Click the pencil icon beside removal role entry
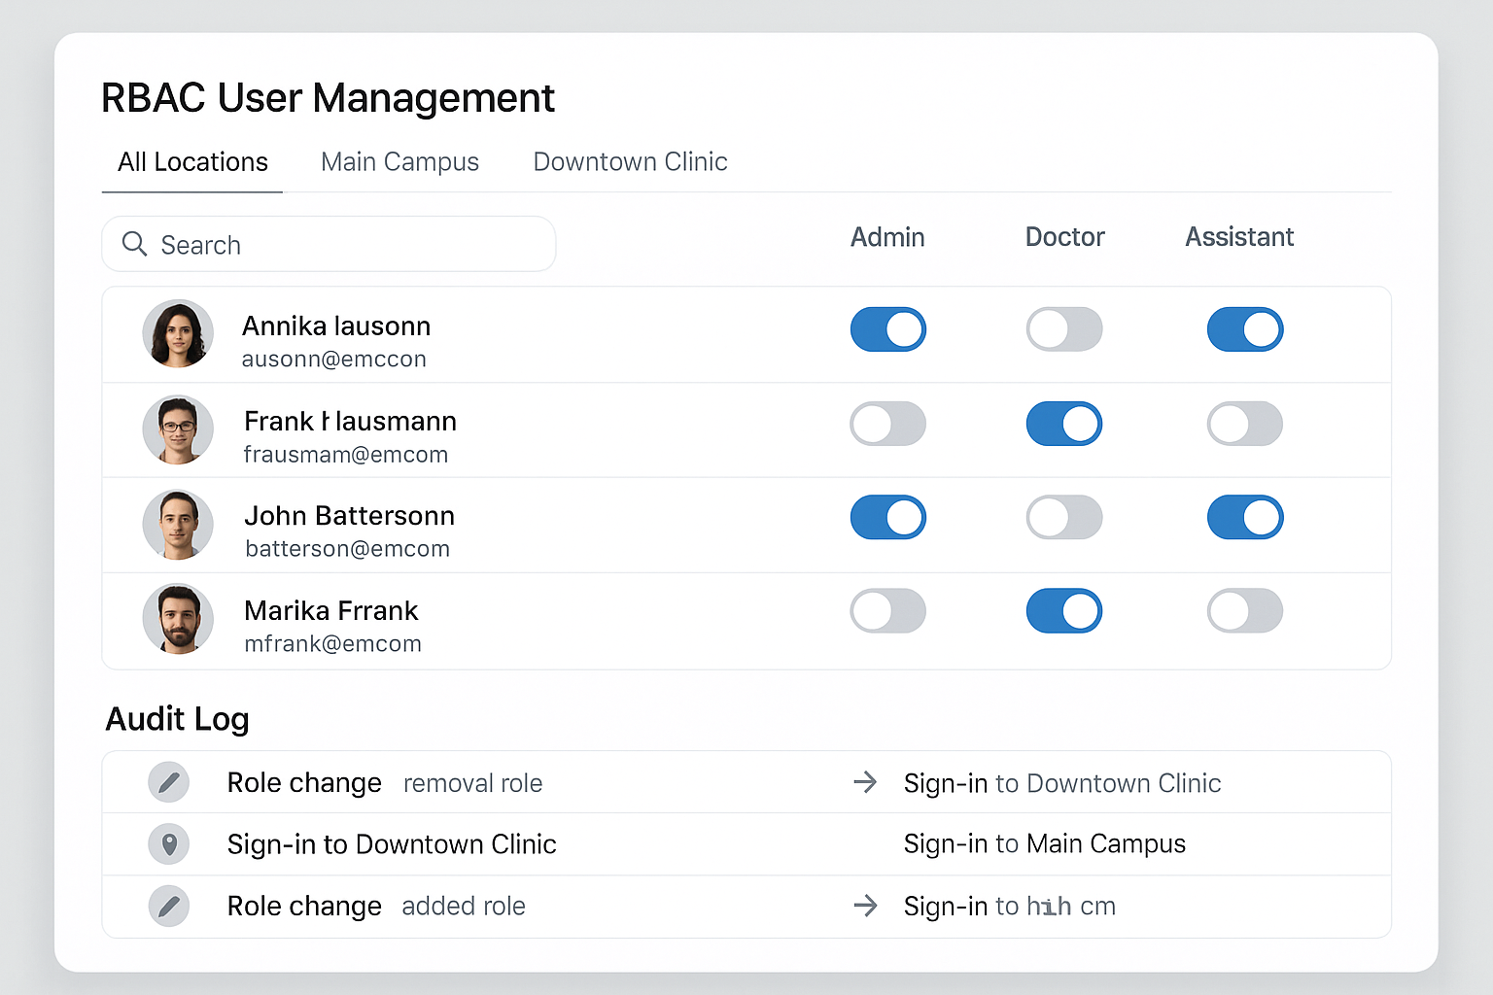Viewport: 1493px width, 995px height. point(168,782)
